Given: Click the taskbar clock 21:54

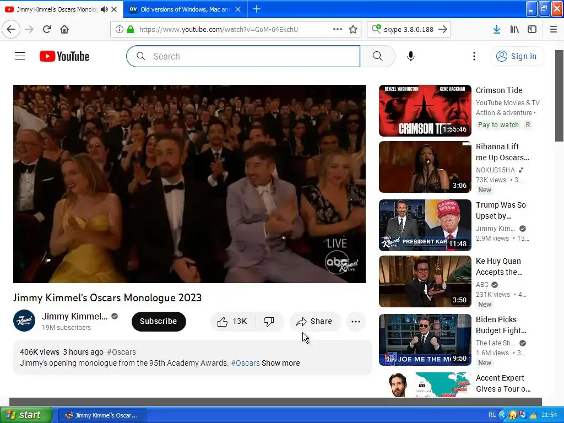Looking at the screenshot, I should coord(549,415).
